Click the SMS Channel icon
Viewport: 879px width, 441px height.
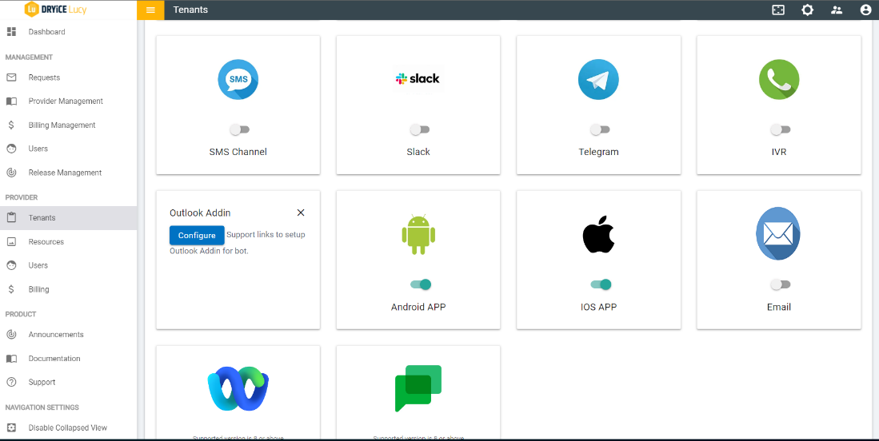click(x=238, y=79)
